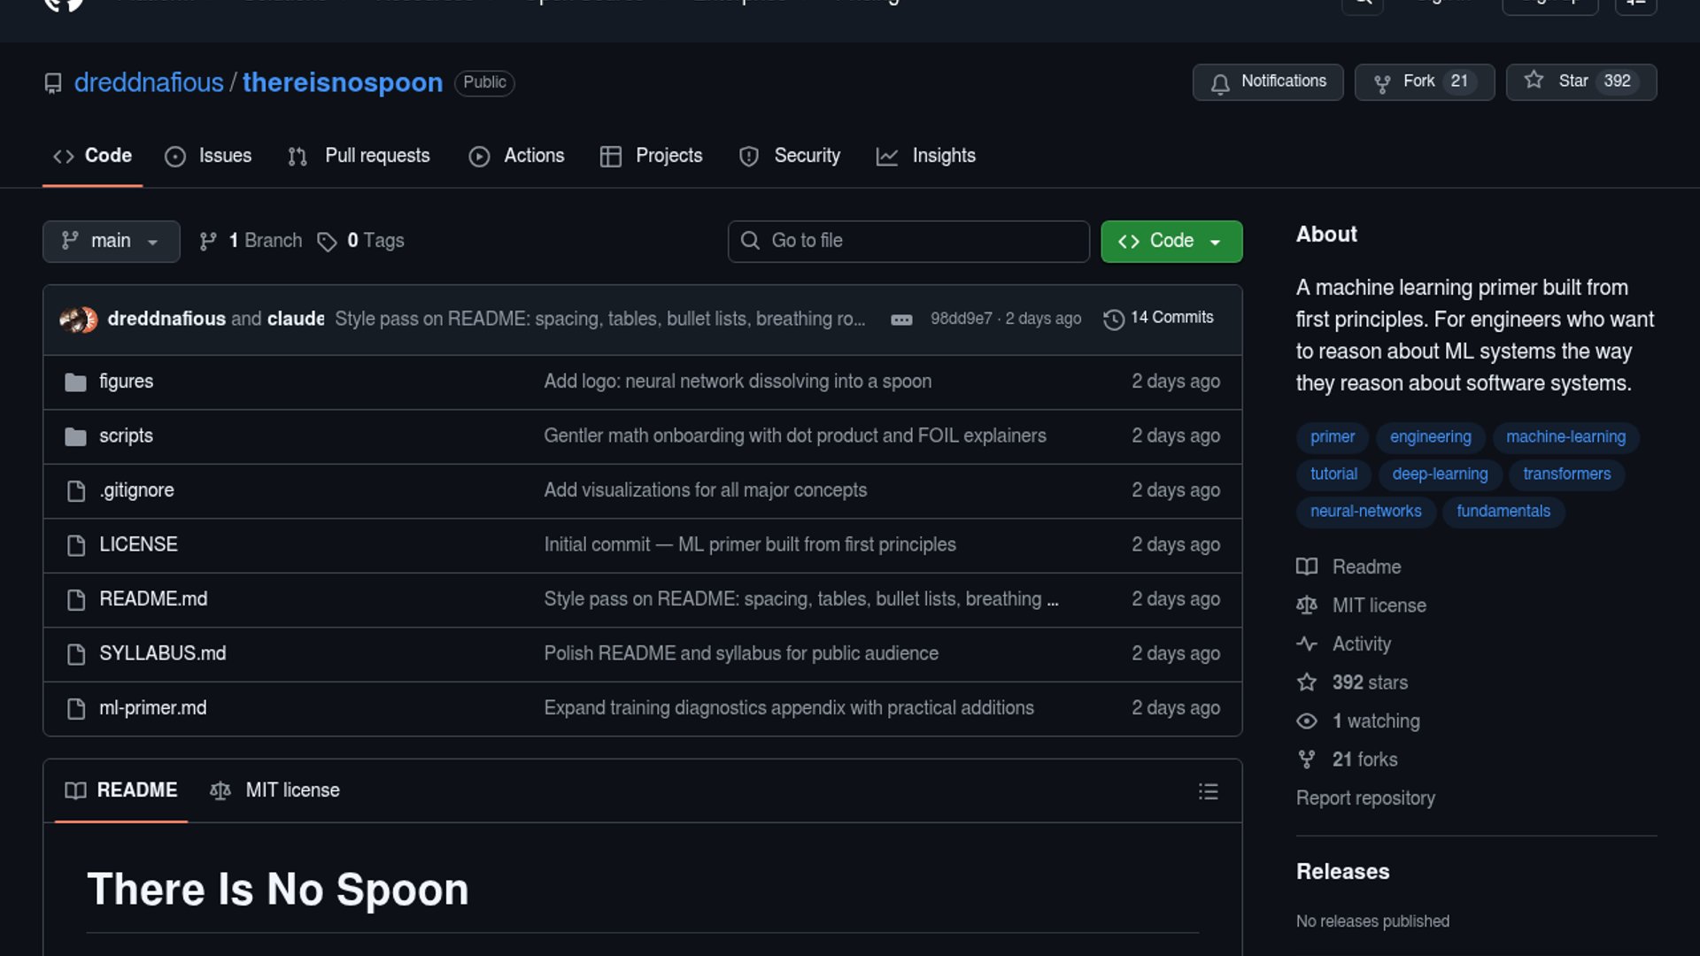1700x956 pixels.
Task: Open the README outline list icon
Action: click(1208, 791)
